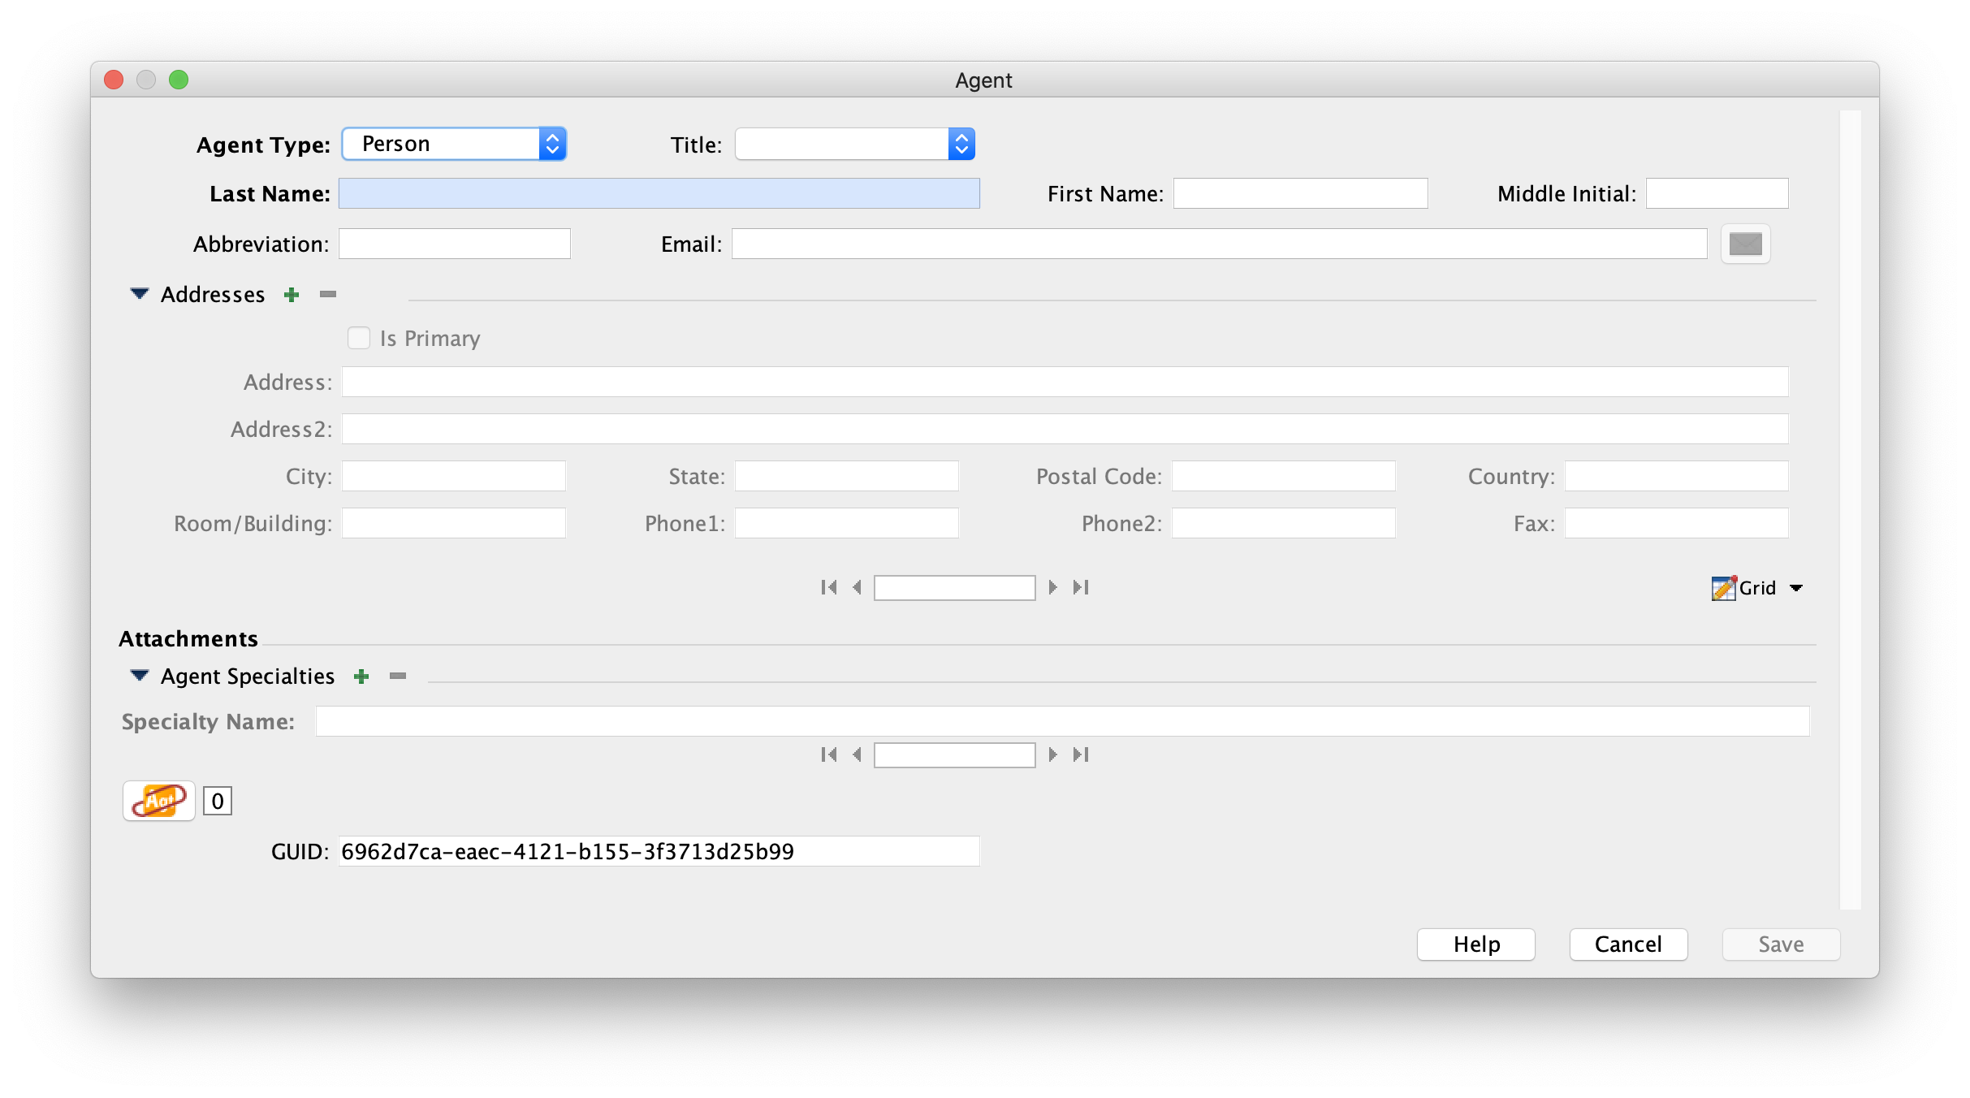Viewport: 1970px width, 1098px height.
Task: Click the Grid pencil icon near Addresses pager
Action: pyautogui.click(x=1722, y=587)
